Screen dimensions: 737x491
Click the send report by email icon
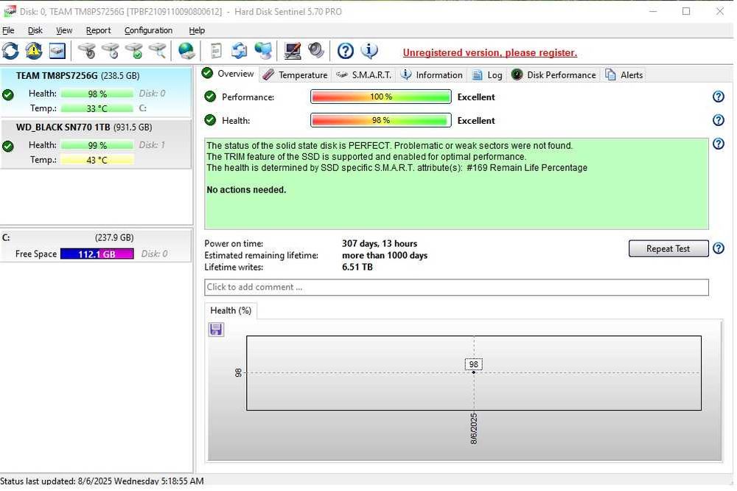pos(240,51)
